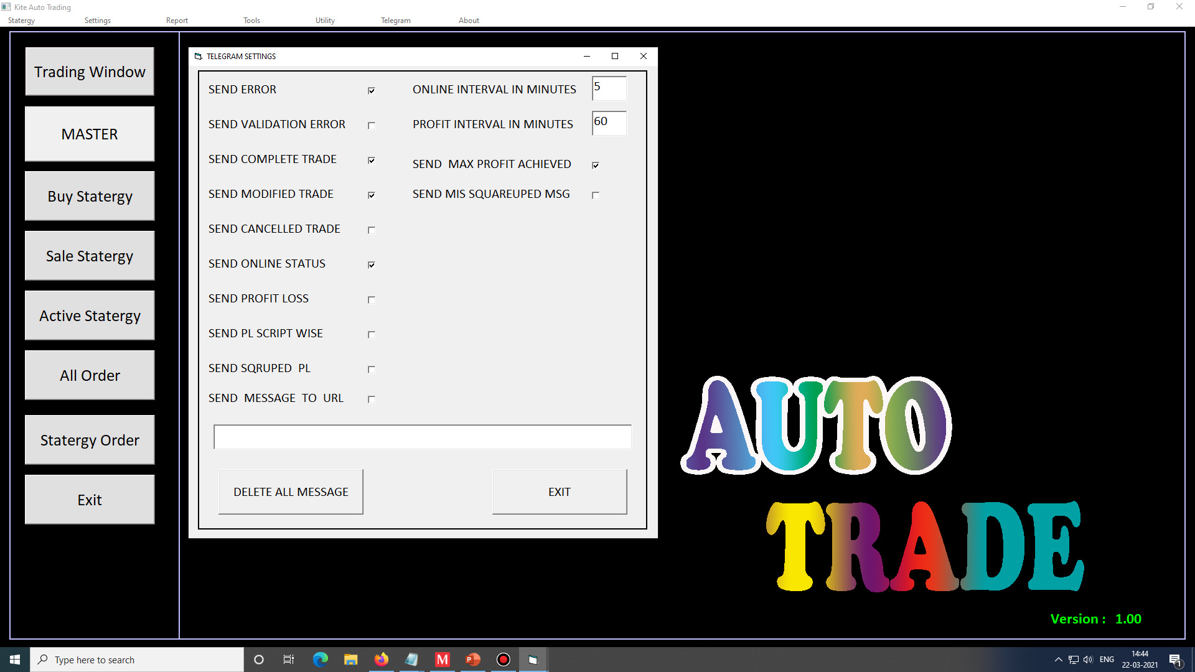The image size is (1195, 672).
Task: Enable the Send Validation Error checkbox
Action: (x=372, y=125)
